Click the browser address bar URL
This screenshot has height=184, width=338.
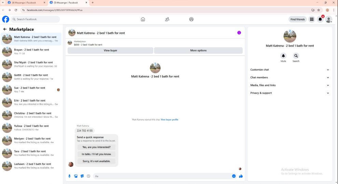55,10
